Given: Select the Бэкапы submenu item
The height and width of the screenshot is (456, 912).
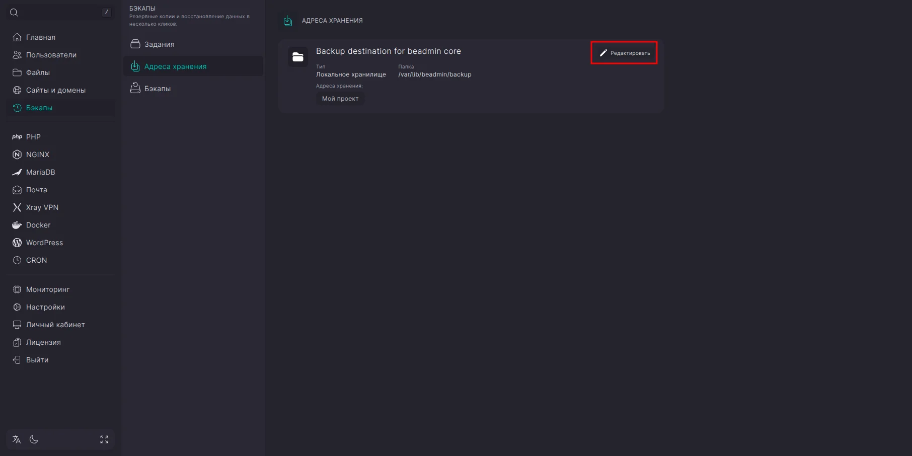Looking at the screenshot, I should 157,89.
